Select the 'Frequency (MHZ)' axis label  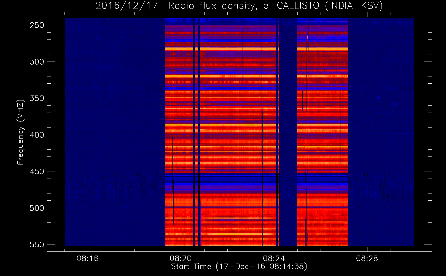pos(21,132)
